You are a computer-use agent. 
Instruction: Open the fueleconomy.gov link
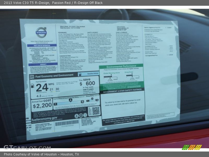[x=44, y=118]
